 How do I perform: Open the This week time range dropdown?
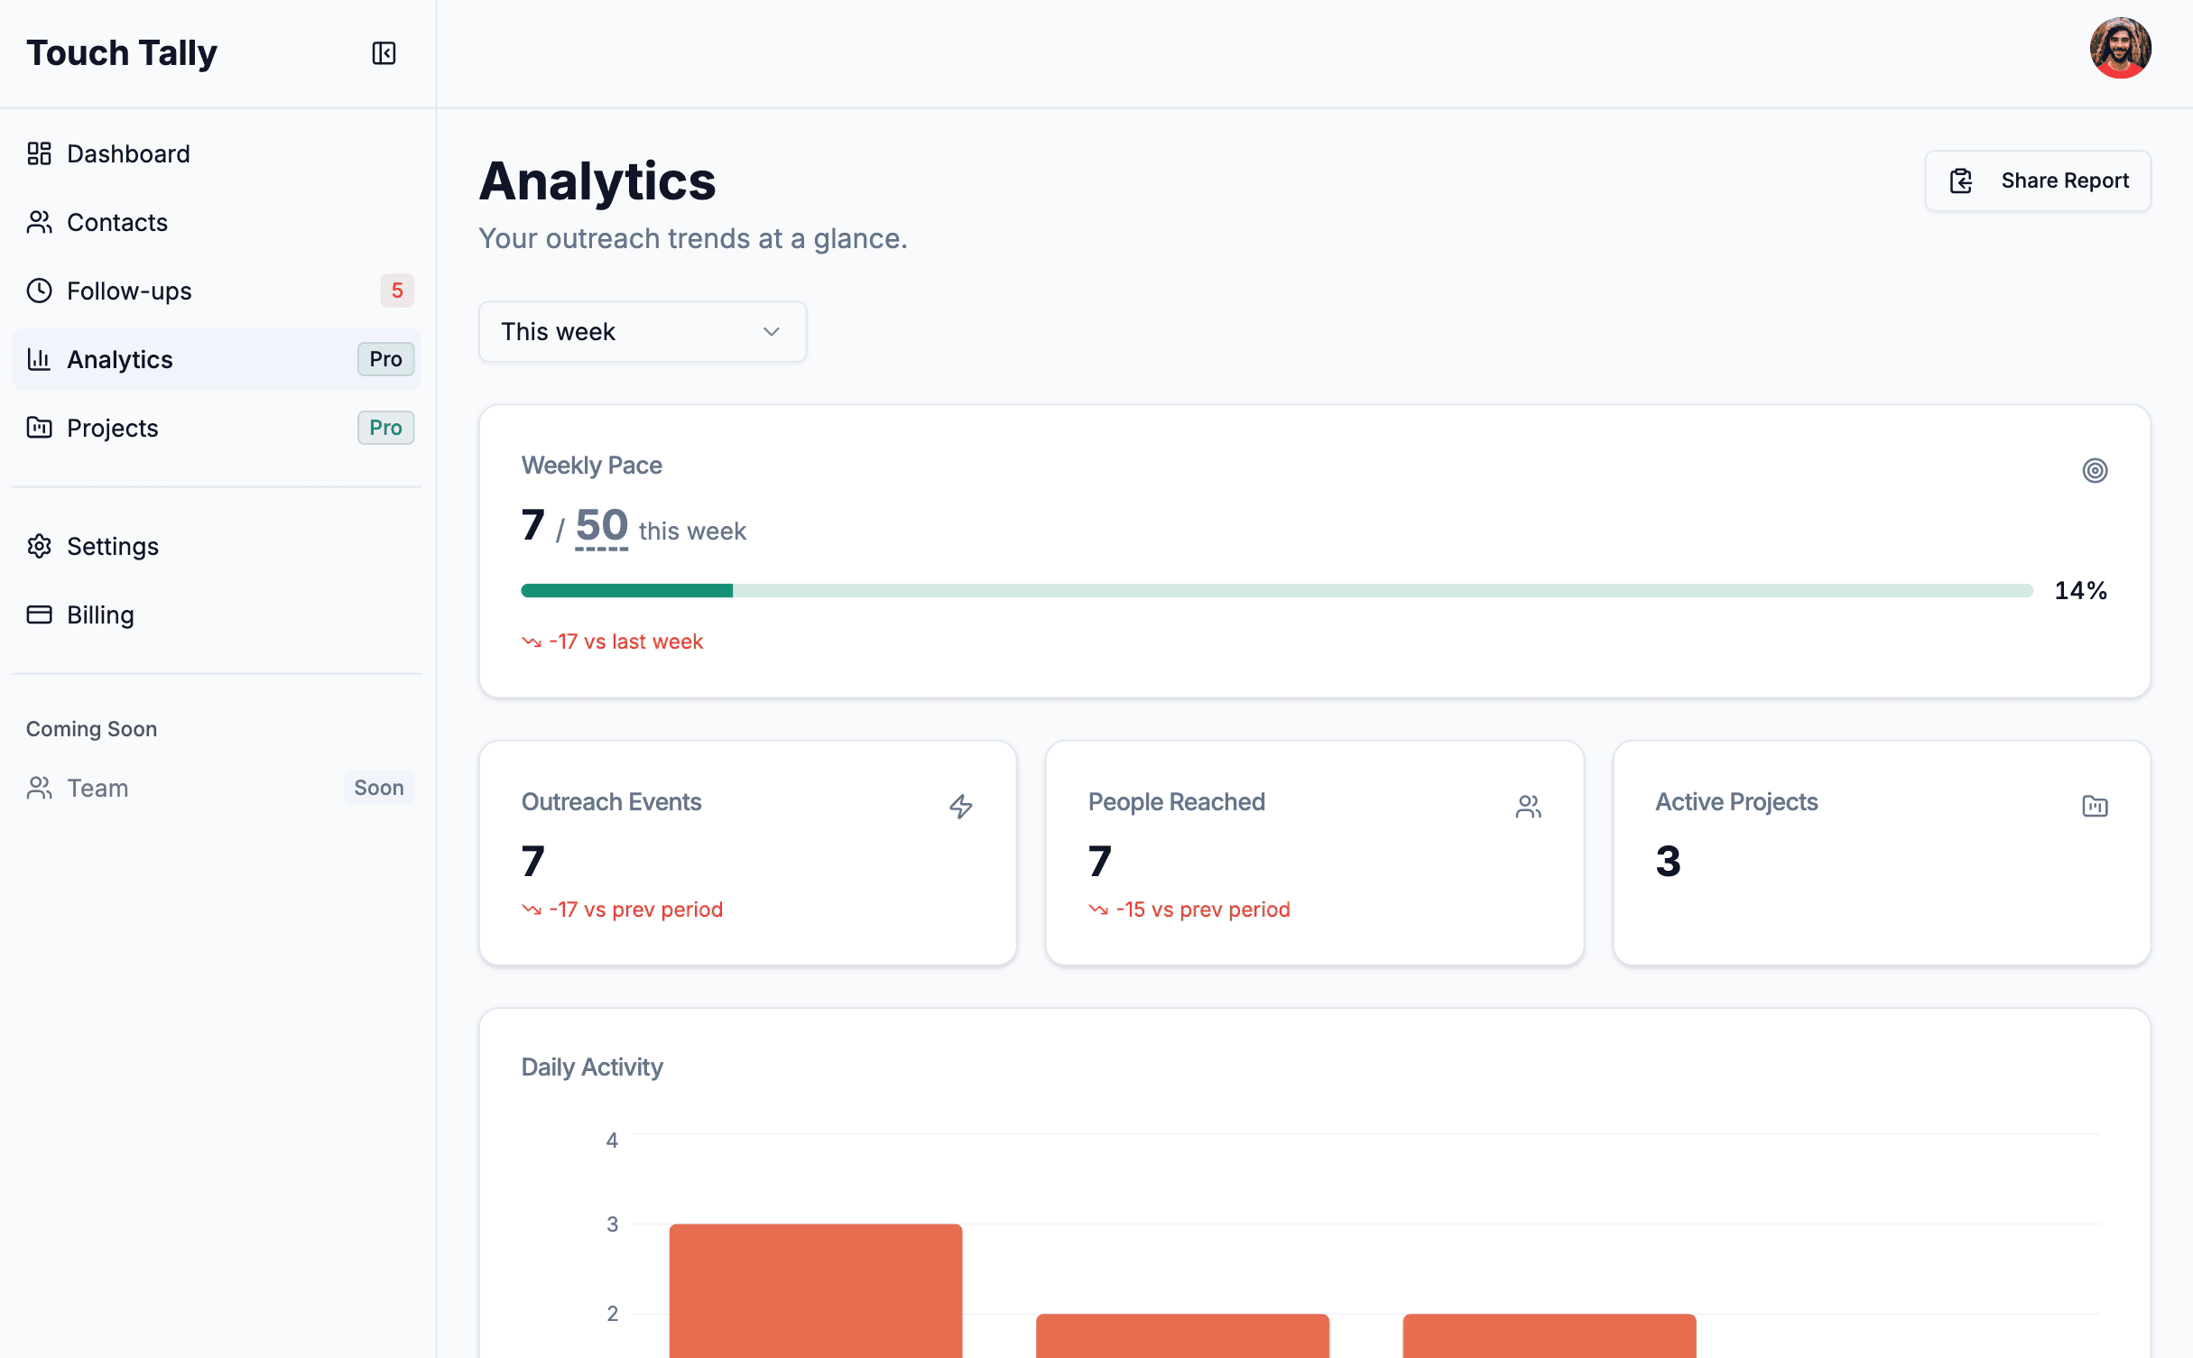click(x=642, y=331)
